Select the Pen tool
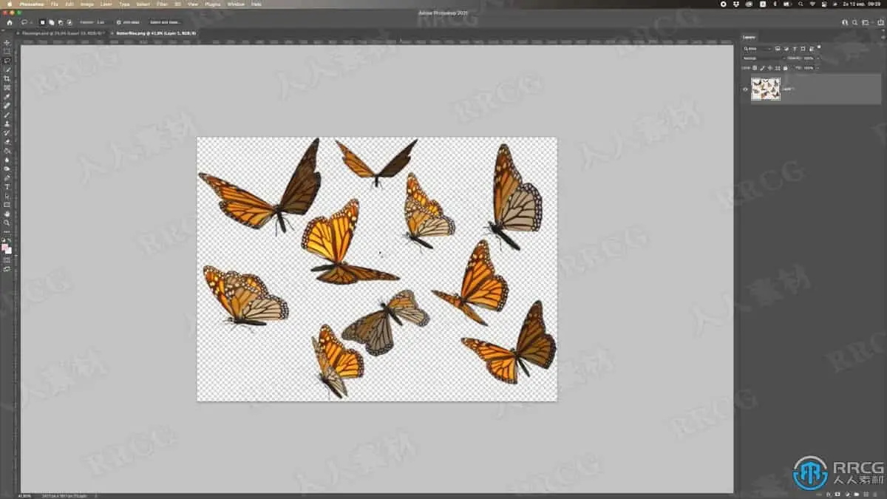The width and height of the screenshot is (887, 499). point(7,177)
